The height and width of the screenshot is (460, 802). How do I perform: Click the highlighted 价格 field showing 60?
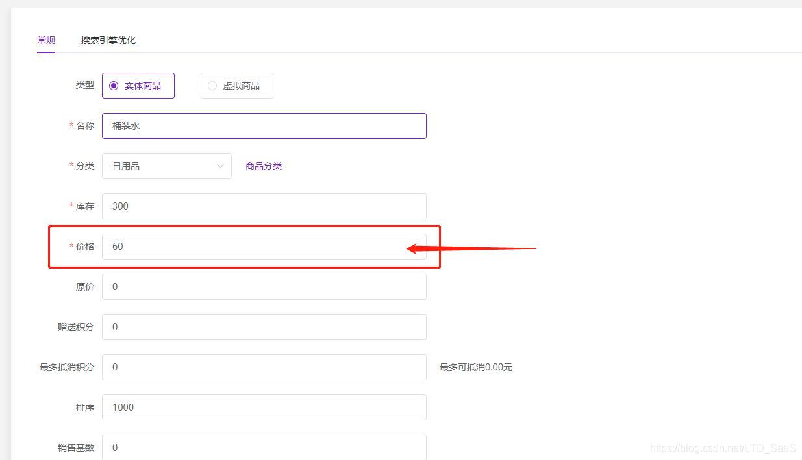[264, 247]
